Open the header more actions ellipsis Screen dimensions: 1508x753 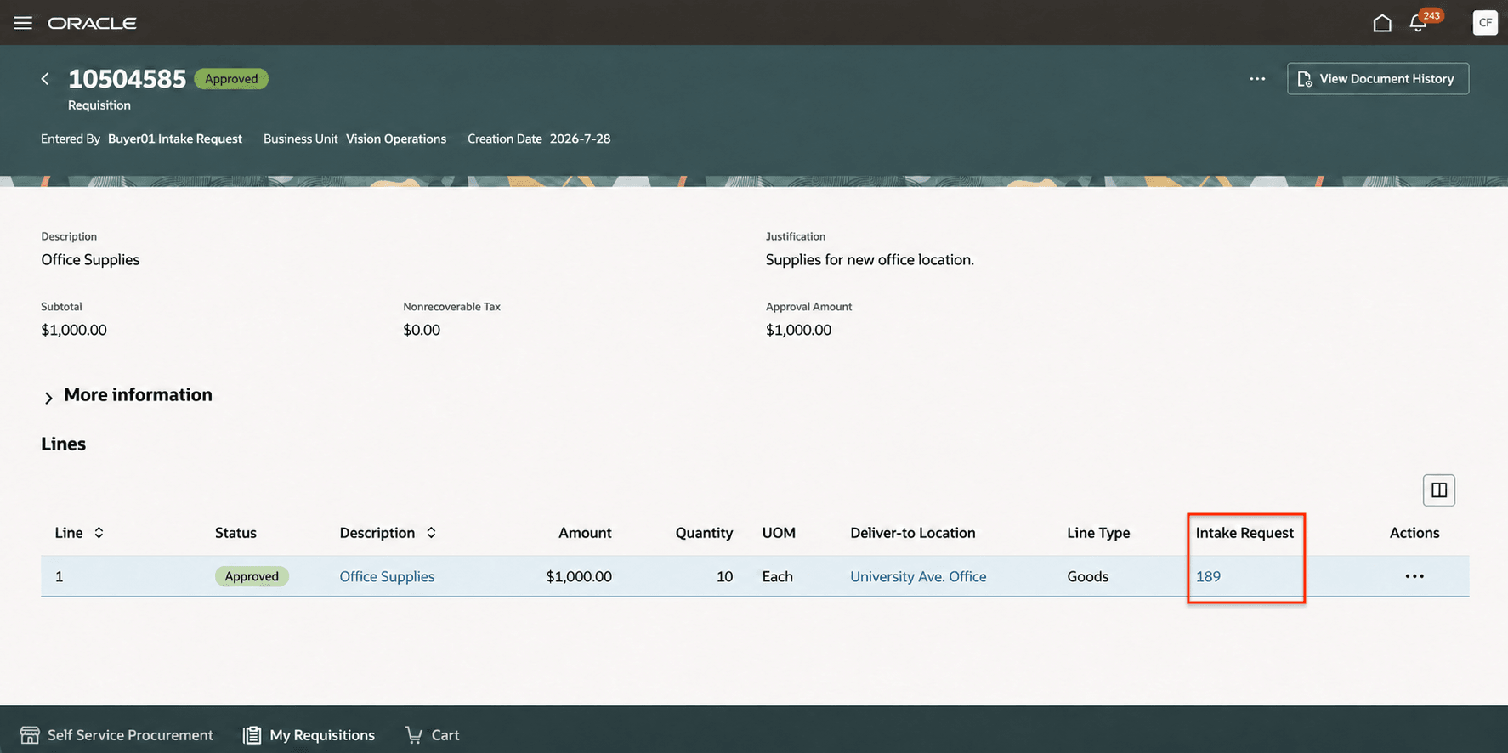click(x=1257, y=79)
